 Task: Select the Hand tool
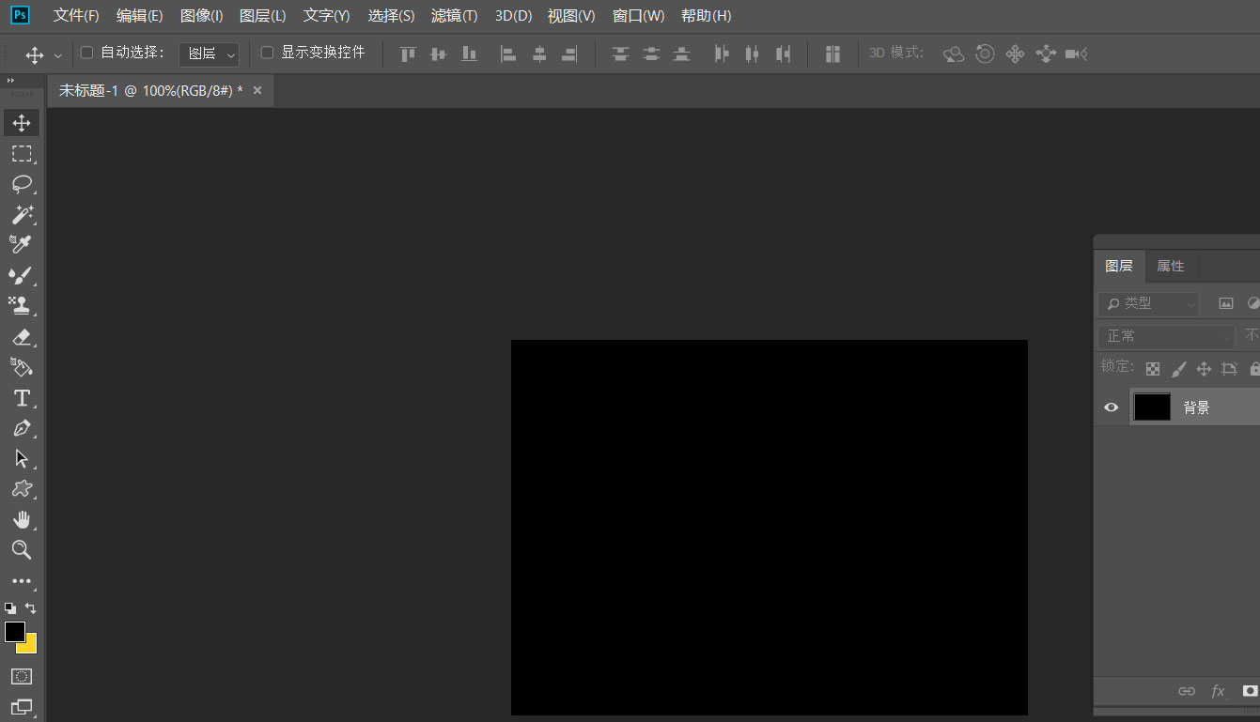(22, 519)
